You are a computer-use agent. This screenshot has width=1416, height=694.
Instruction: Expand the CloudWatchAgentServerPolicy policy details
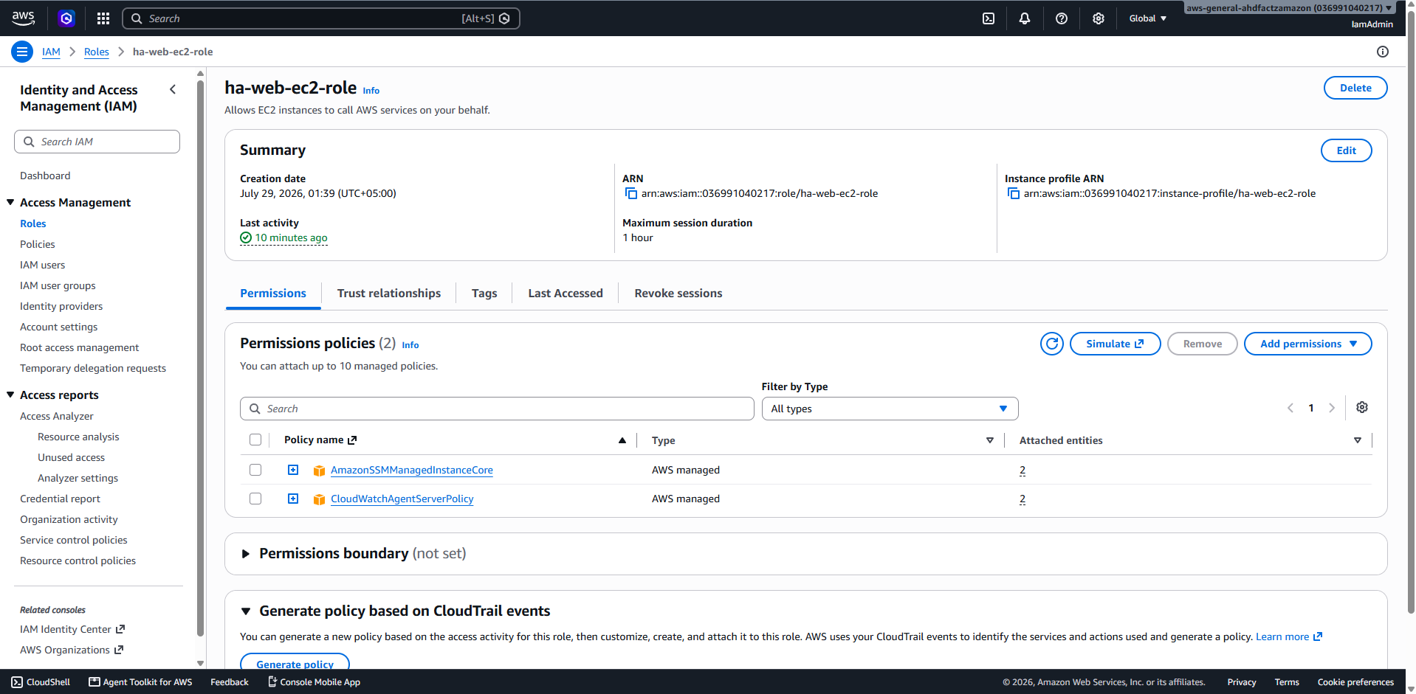[293, 499]
